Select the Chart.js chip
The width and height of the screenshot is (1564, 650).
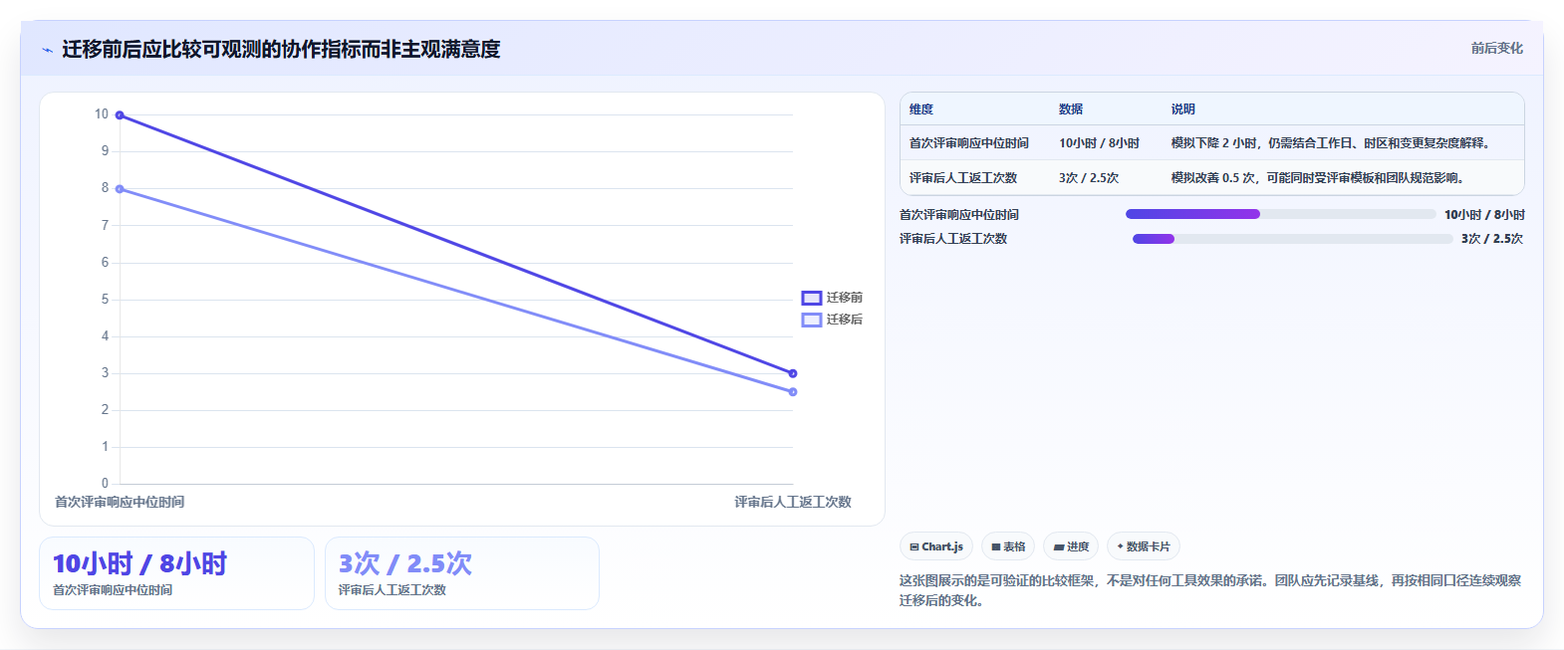[x=936, y=546]
